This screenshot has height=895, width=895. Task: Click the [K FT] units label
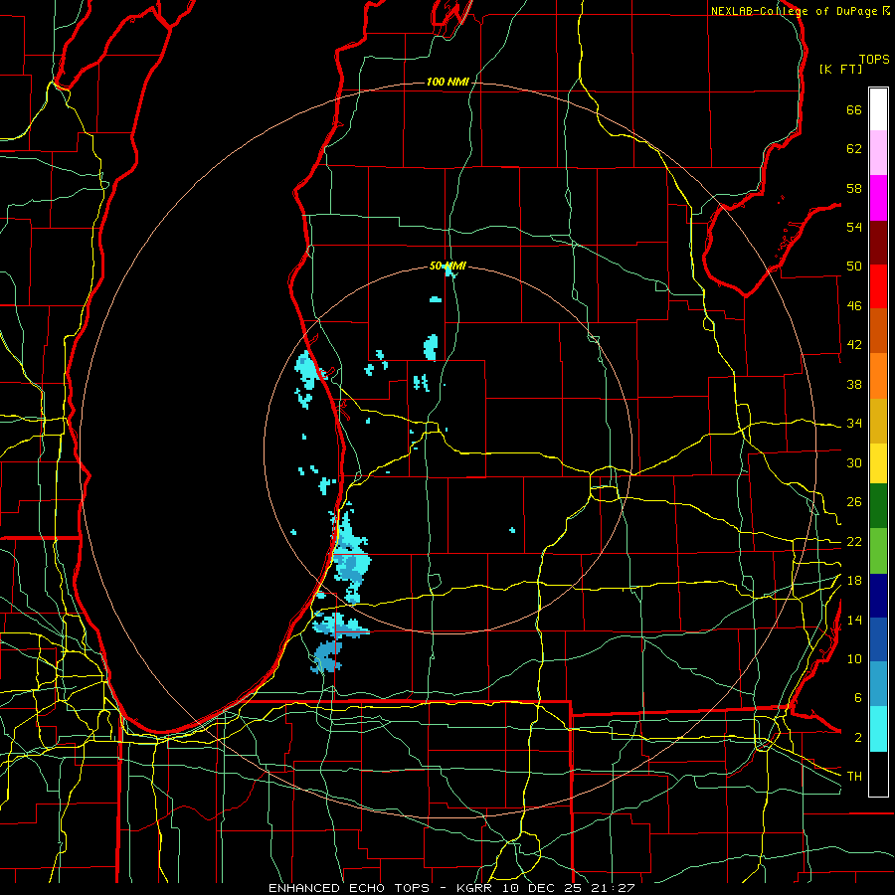(x=840, y=69)
